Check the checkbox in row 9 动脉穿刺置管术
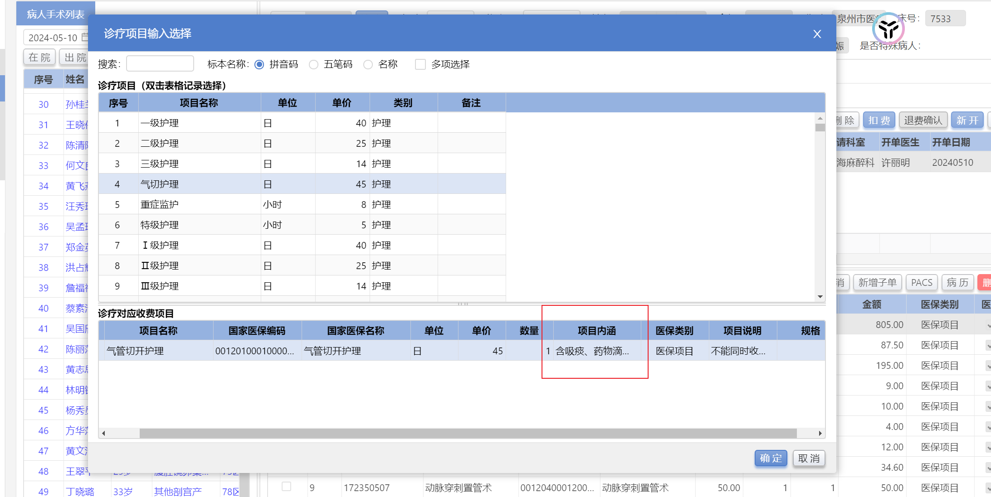Viewport: 991px width, 497px height. click(x=286, y=487)
